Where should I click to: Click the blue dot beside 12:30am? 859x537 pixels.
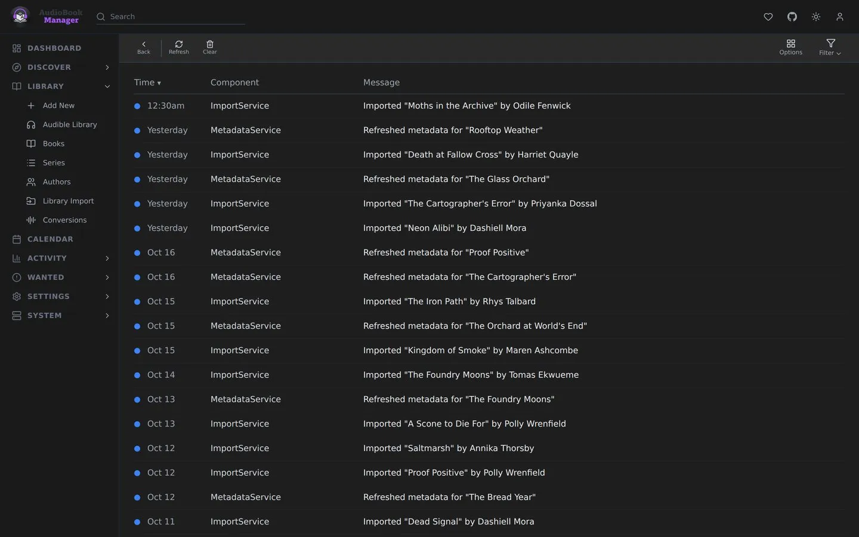[137, 106]
